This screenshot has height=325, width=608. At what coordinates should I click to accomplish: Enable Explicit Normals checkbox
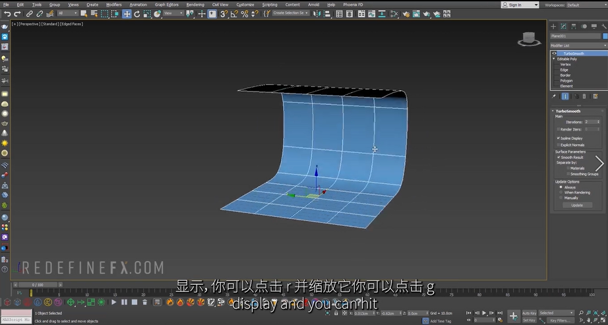[559, 144]
